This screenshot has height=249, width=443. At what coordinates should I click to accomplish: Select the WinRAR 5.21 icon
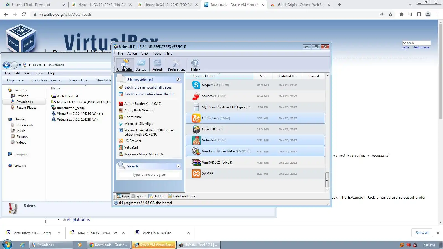click(x=196, y=162)
